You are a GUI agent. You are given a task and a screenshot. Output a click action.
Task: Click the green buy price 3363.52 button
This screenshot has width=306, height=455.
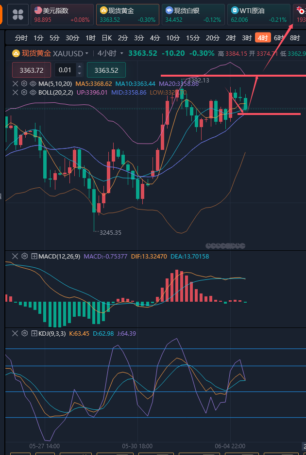(x=106, y=70)
